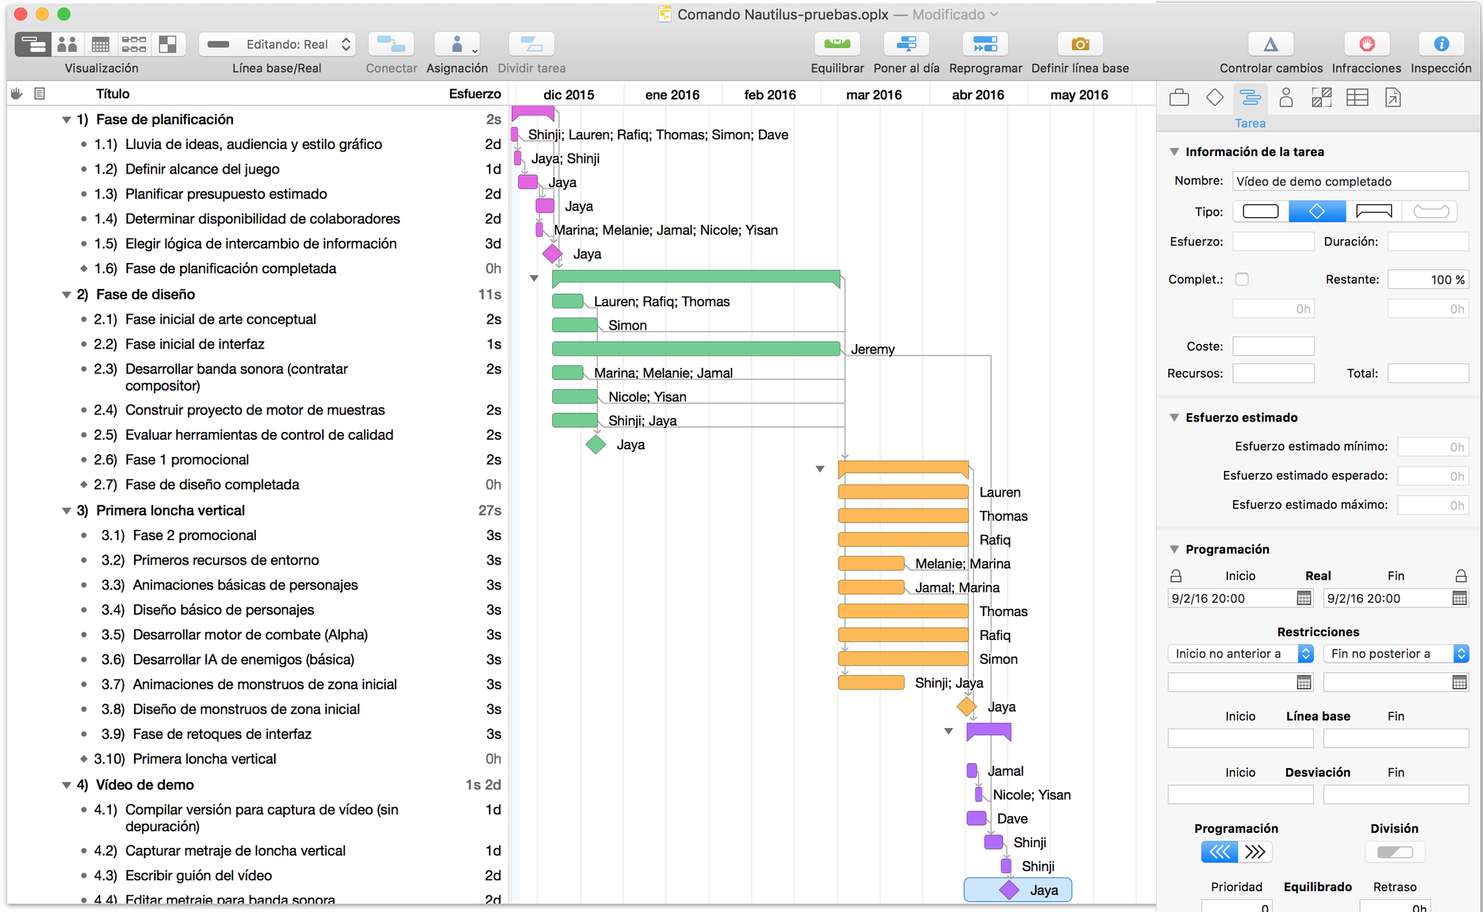Click the Nombre text field
The image size is (1483, 912).
click(1350, 181)
